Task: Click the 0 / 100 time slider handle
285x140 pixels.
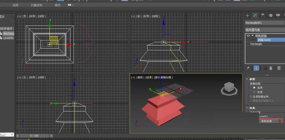Action: (34, 136)
